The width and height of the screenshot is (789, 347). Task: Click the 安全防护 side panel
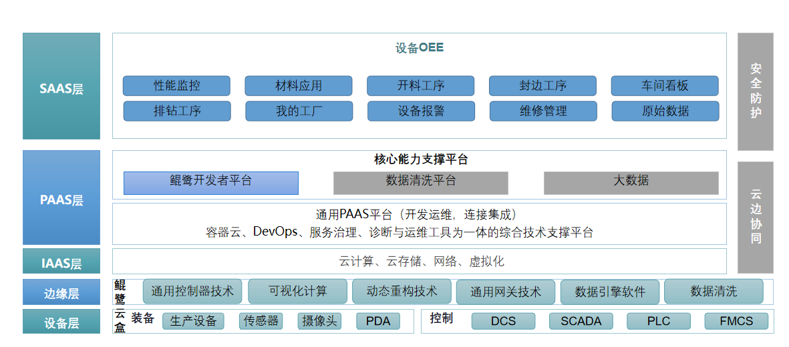(x=756, y=91)
